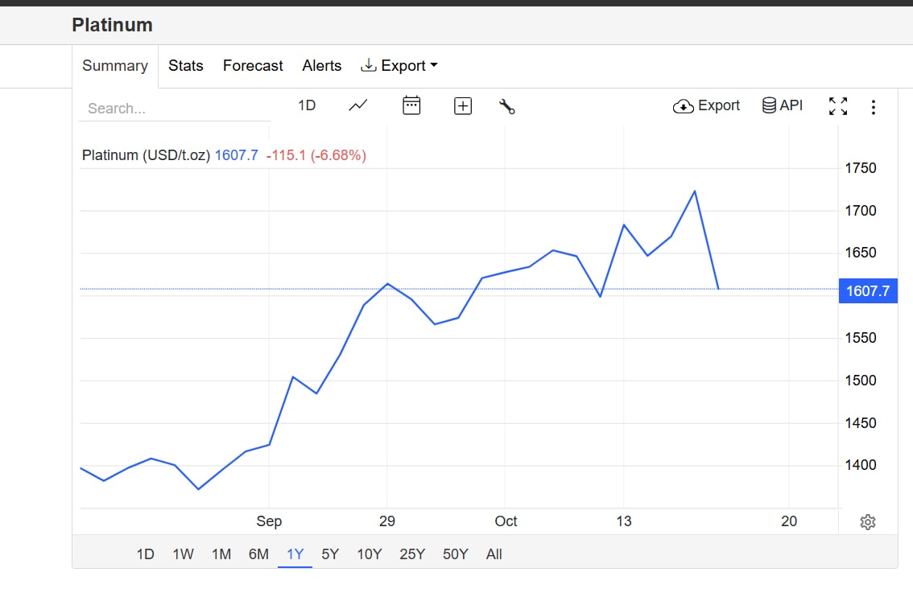
Task: Click the cloud Export icon button
Action: (x=706, y=105)
